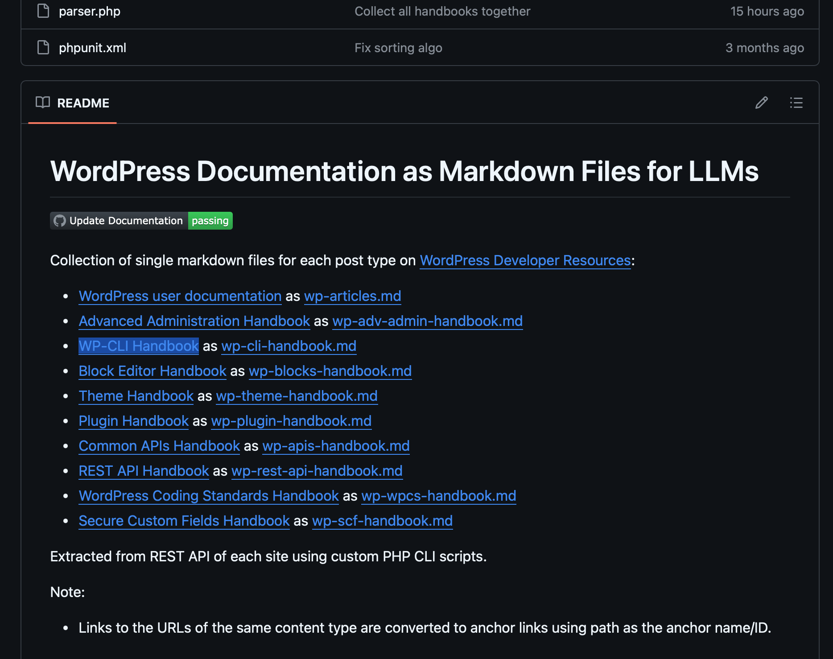This screenshot has height=659, width=833.
Task: Open WordPress Coding Standards Handbook link
Action: click(209, 496)
